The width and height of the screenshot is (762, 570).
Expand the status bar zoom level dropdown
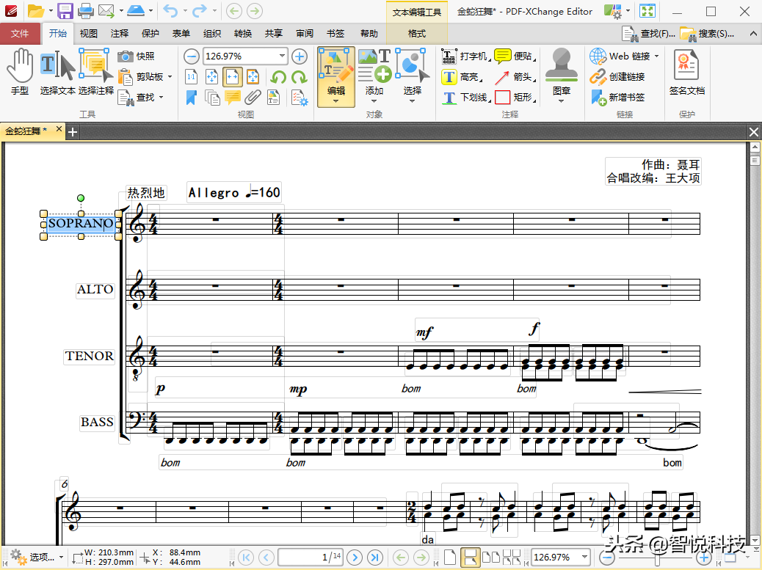click(x=584, y=557)
